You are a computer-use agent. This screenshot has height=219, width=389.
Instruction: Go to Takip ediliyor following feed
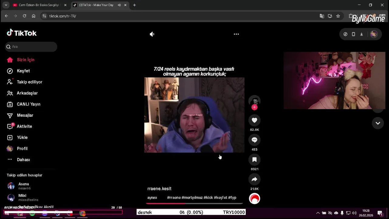point(25,82)
